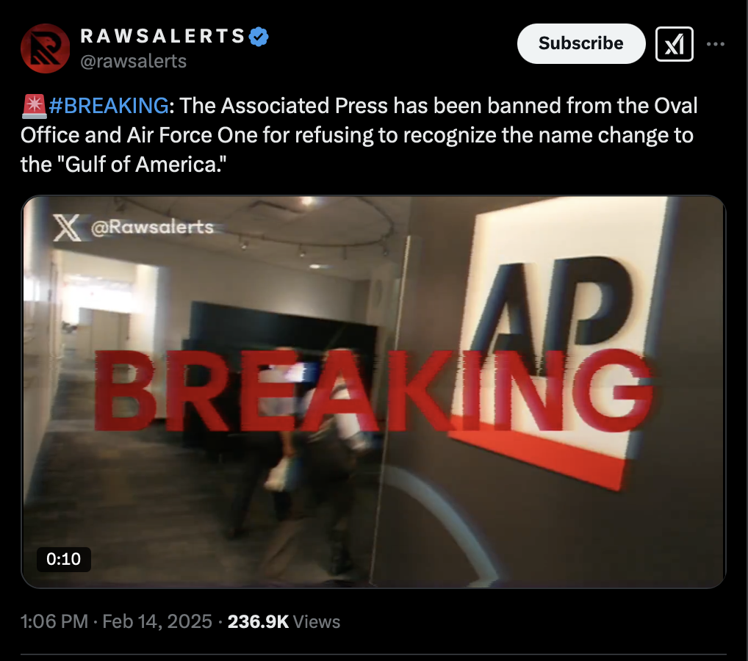Open the three-dot more options menu
The width and height of the screenshot is (748, 661).
(x=716, y=44)
